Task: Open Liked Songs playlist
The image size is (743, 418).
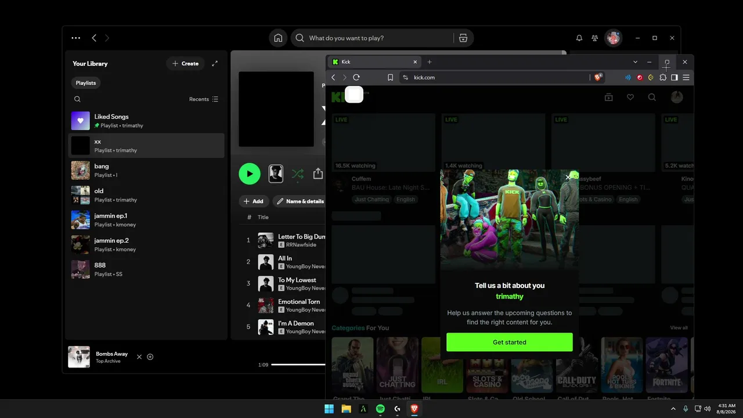Action: [x=146, y=121]
